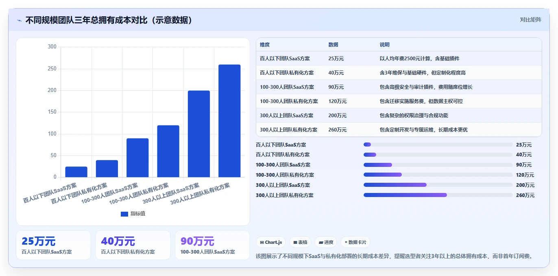Image resolution: width=558 pixels, height=276 pixels.
Task: Open the 40万元 data card
Action: click(133, 245)
